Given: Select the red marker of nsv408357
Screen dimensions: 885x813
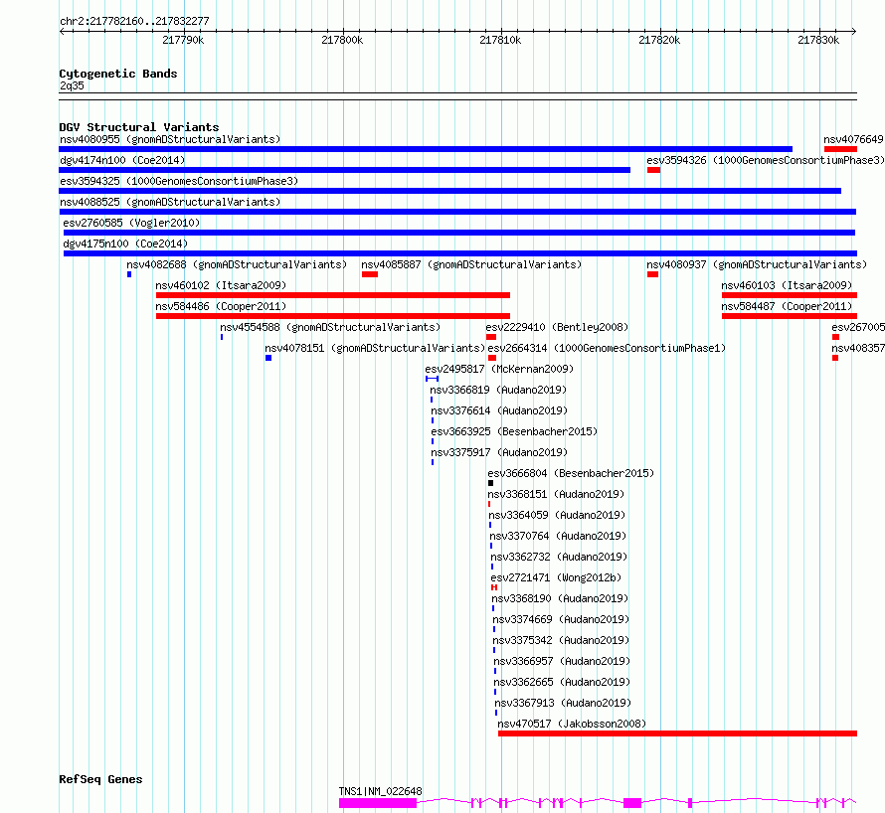Looking at the screenshot, I should coord(835,358).
